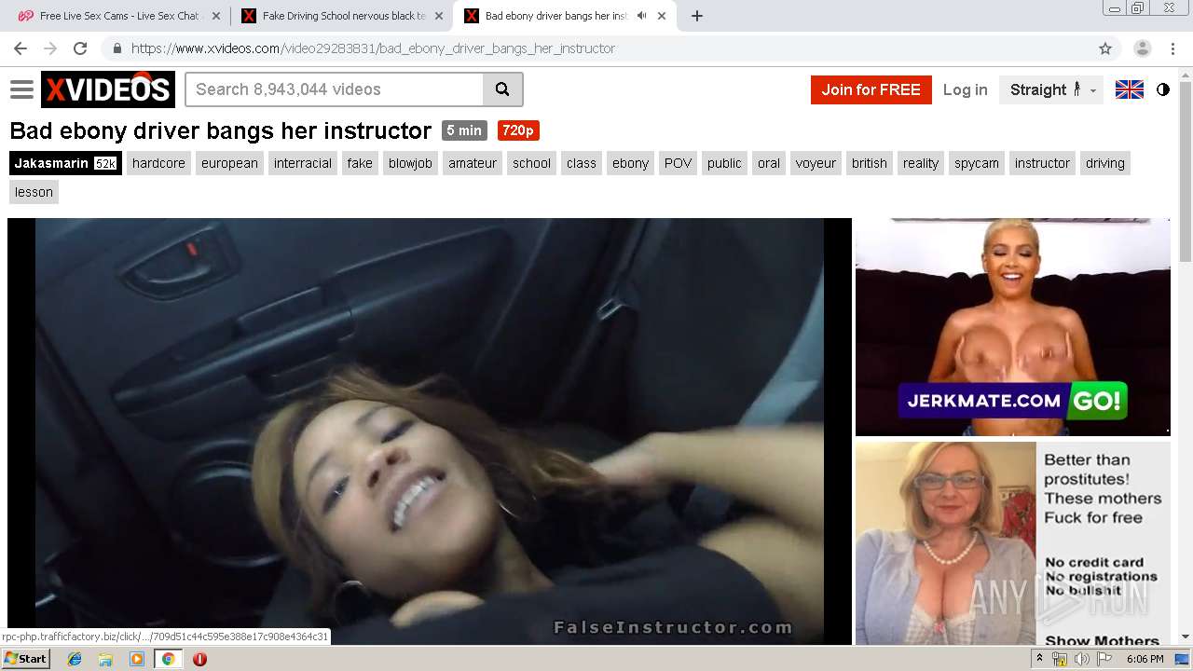Reload the current page

pos(80,48)
